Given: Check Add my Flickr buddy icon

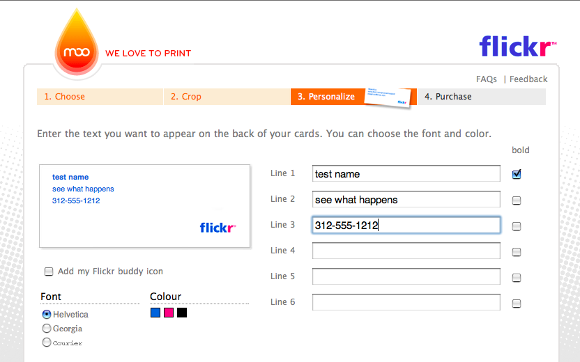Looking at the screenshot, I should click(x=49, y=271).
